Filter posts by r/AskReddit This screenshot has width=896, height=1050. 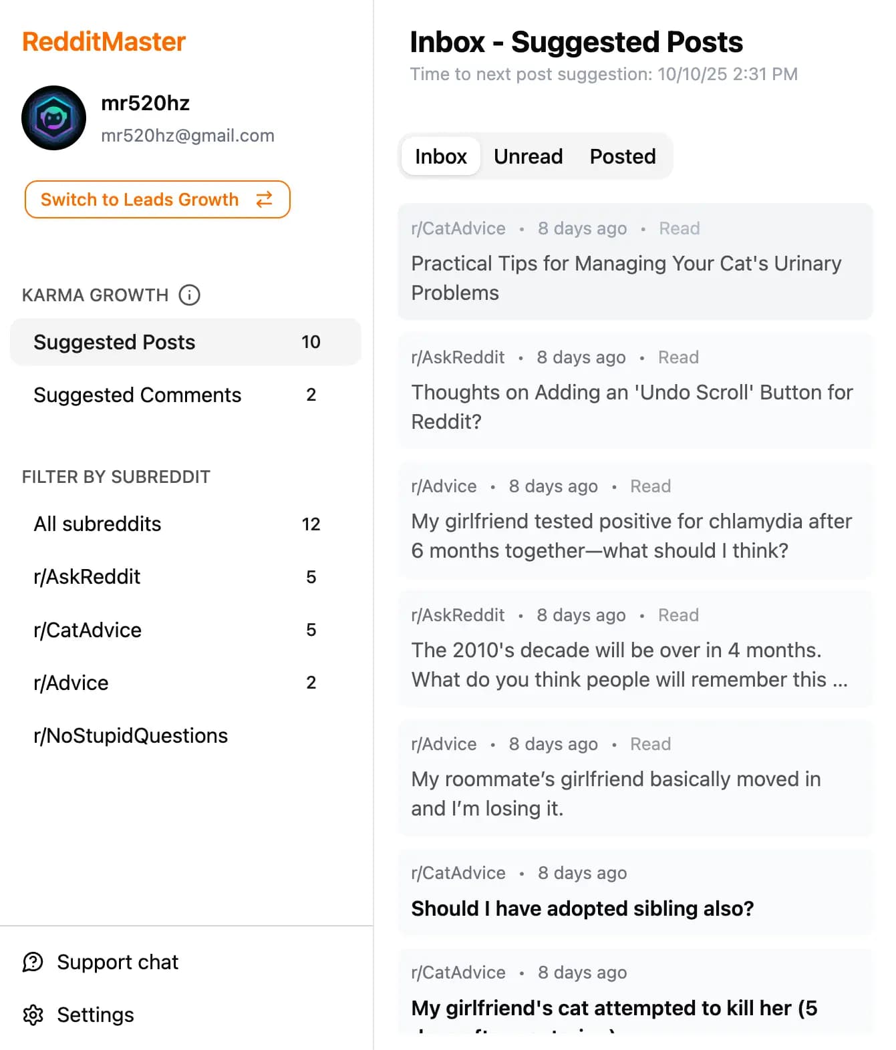(88, 576)
